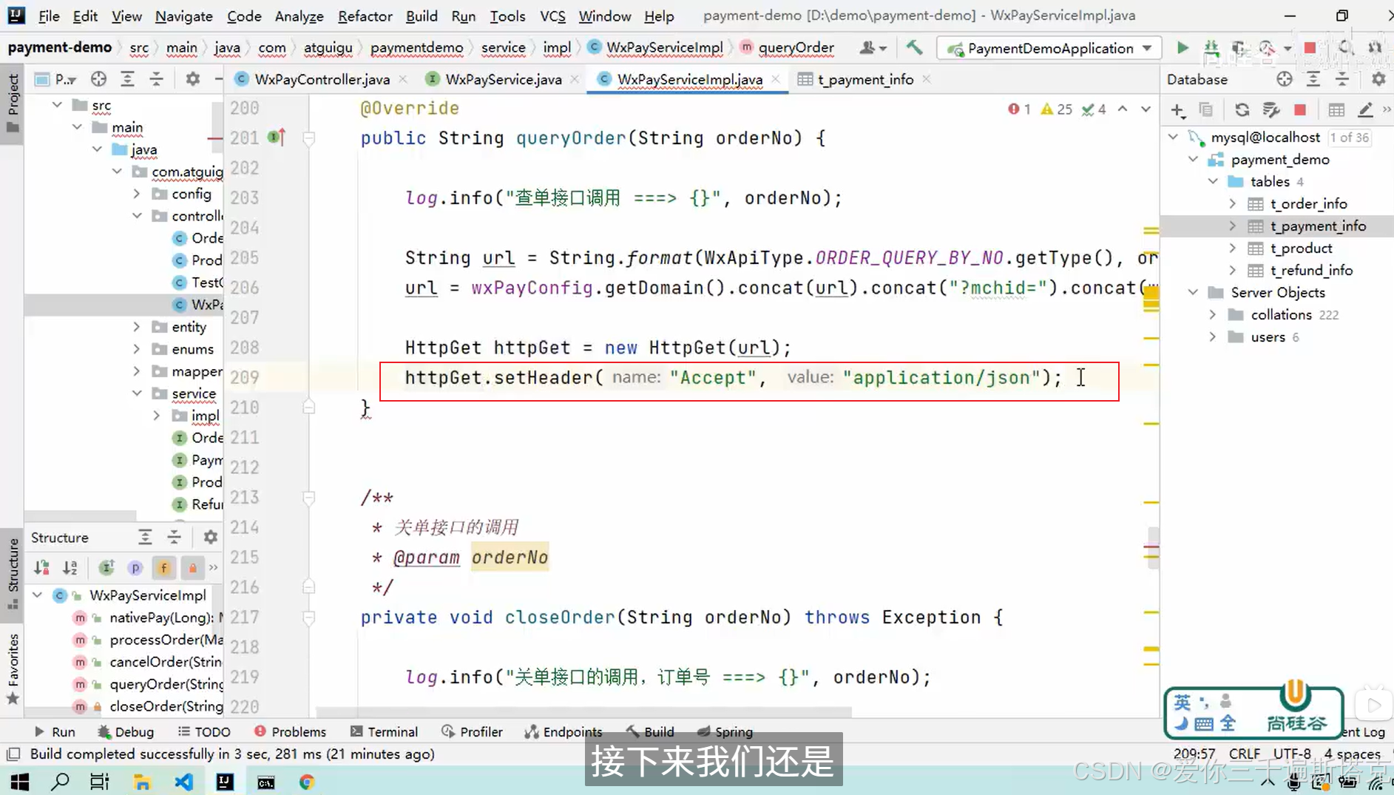Open Database panel settings gear
Screen dimensions: 1394x795
click(1378, 79)
